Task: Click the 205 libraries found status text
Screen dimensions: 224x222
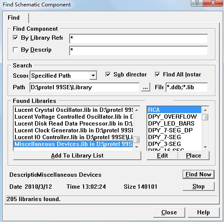Action: pos(34,199)
